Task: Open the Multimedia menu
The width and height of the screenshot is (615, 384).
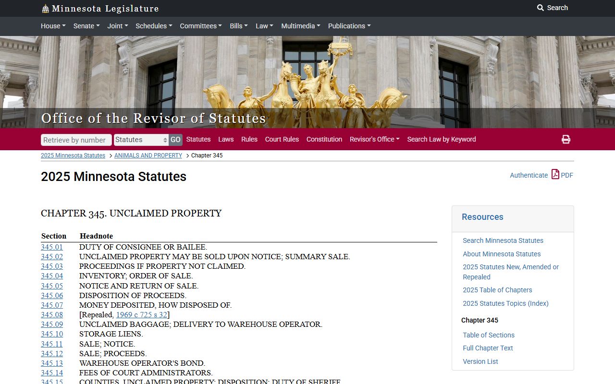Action: pos(301,26)
